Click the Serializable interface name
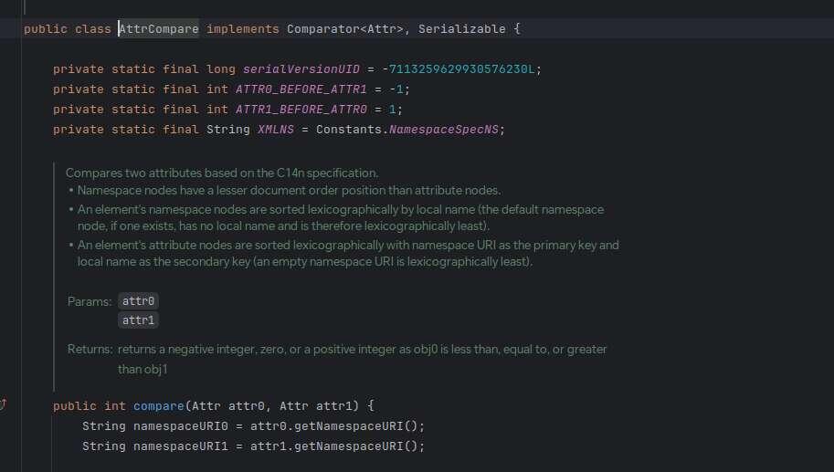The image size is (834, 472). [x=462, y=29]
